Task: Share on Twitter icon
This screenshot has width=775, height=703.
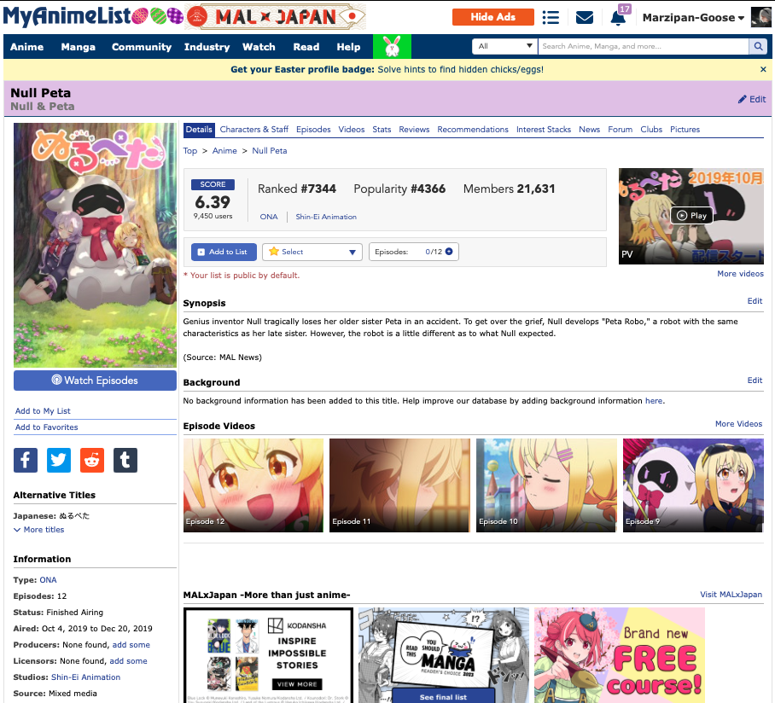Action: pos(59,461)
